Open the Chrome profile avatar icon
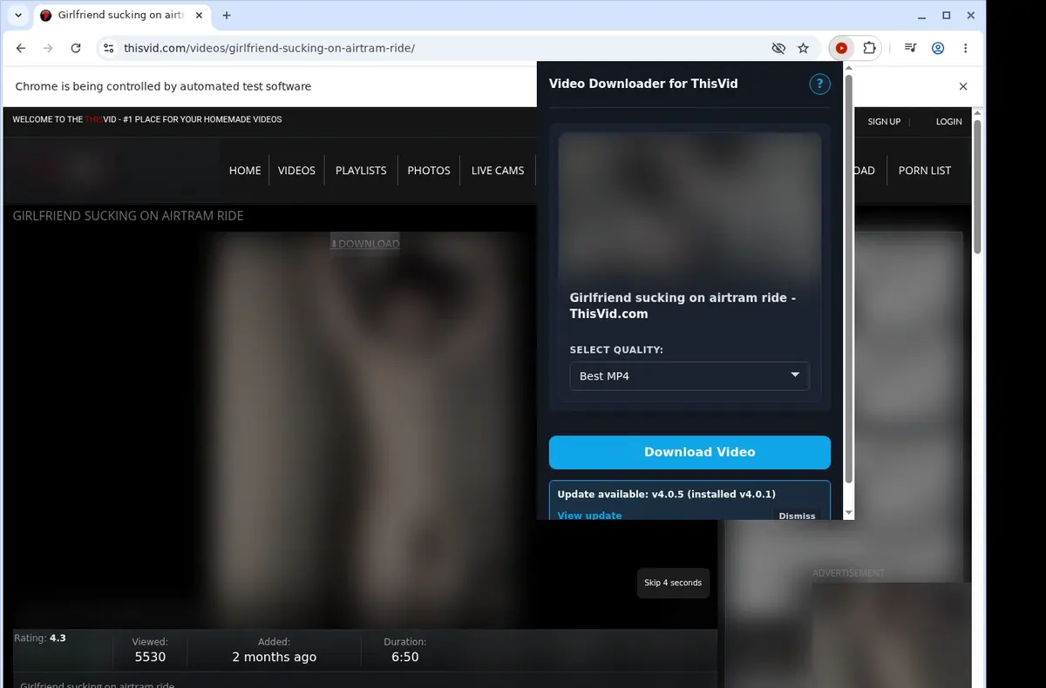This screenshot has height=688, width=1046. (x=938, y=49)
